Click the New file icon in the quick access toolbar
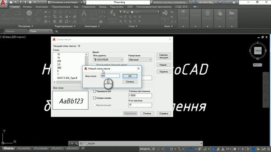 click(x=11, y=2)
